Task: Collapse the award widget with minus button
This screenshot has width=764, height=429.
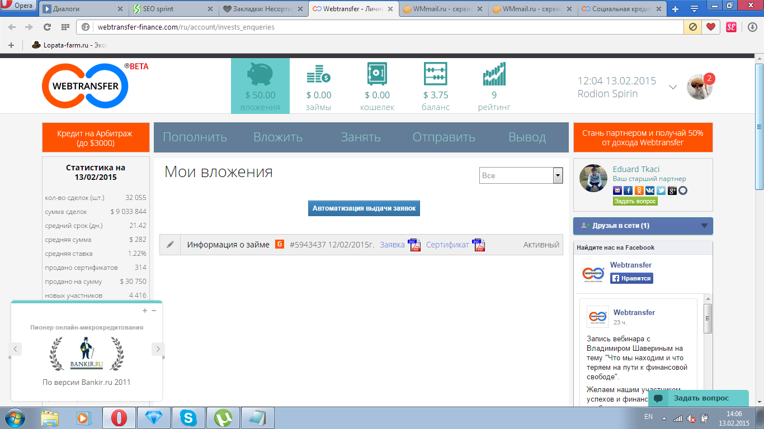Action: tap(154, 311)
